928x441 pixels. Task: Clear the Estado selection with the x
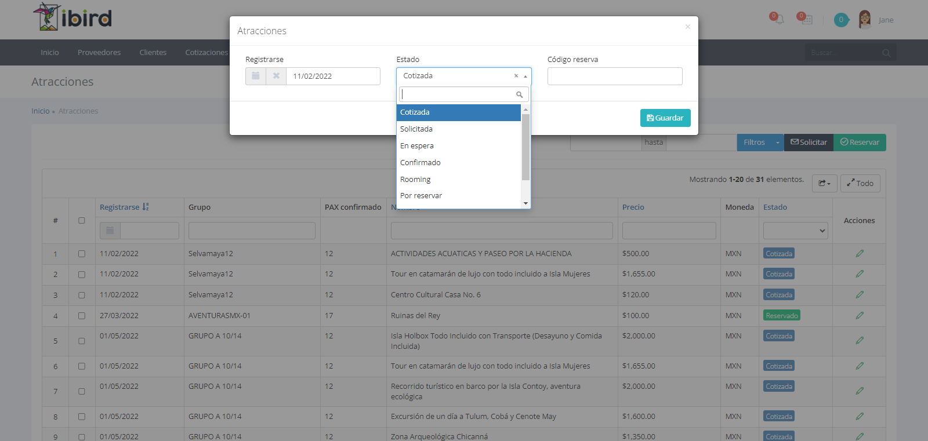[516, 76]
